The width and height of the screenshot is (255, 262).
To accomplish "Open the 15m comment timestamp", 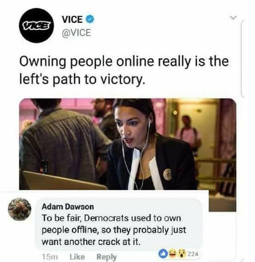I will [x=50, y=256].
